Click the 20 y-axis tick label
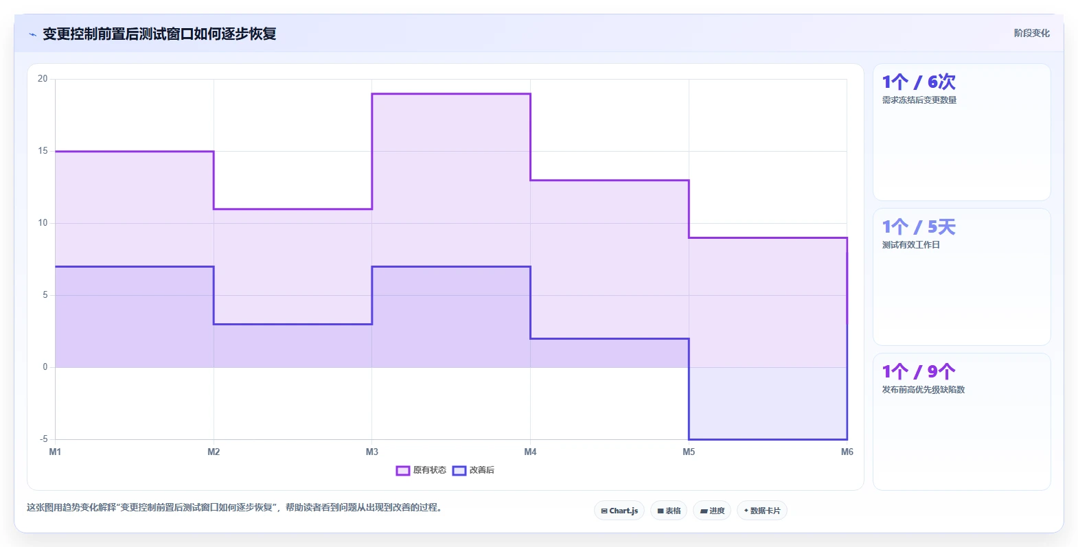Screen dimensions: 1078x547 [43, 79]
